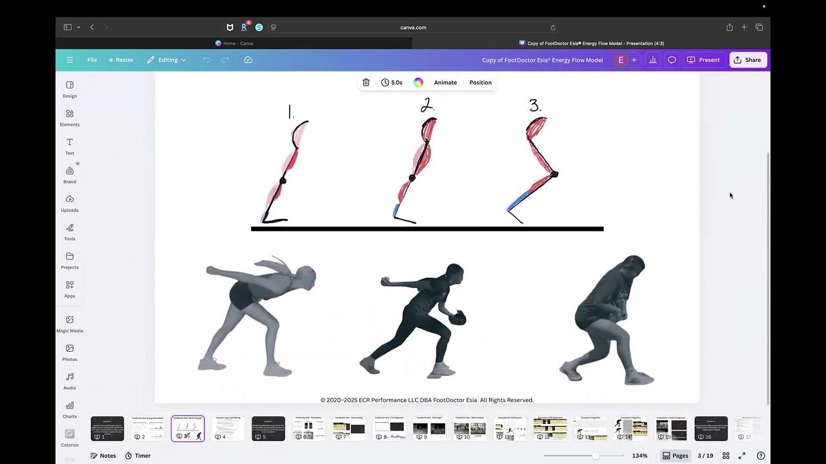
Task: Enter fullscreen presentation view
Action: [x=742, y=456]
